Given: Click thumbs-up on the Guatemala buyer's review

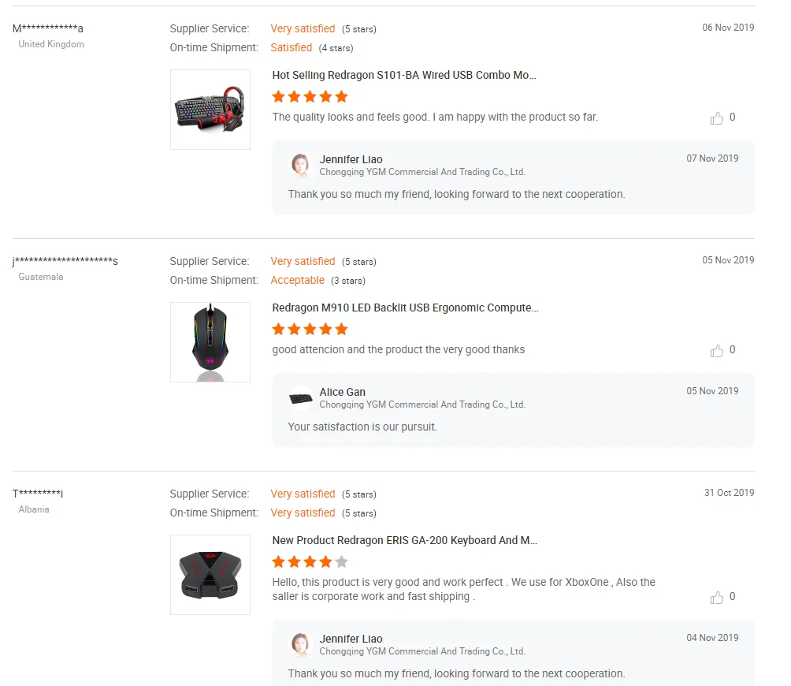Looking at the screenshot, I should tap(716, 351).
